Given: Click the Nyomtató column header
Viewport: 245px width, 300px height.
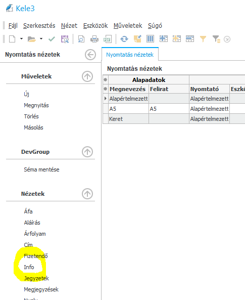Looking at the screenshot, I should pos(210,89).
